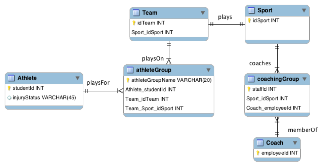Click the Coach table icon

pyautogui.click(x=260, y=142)
